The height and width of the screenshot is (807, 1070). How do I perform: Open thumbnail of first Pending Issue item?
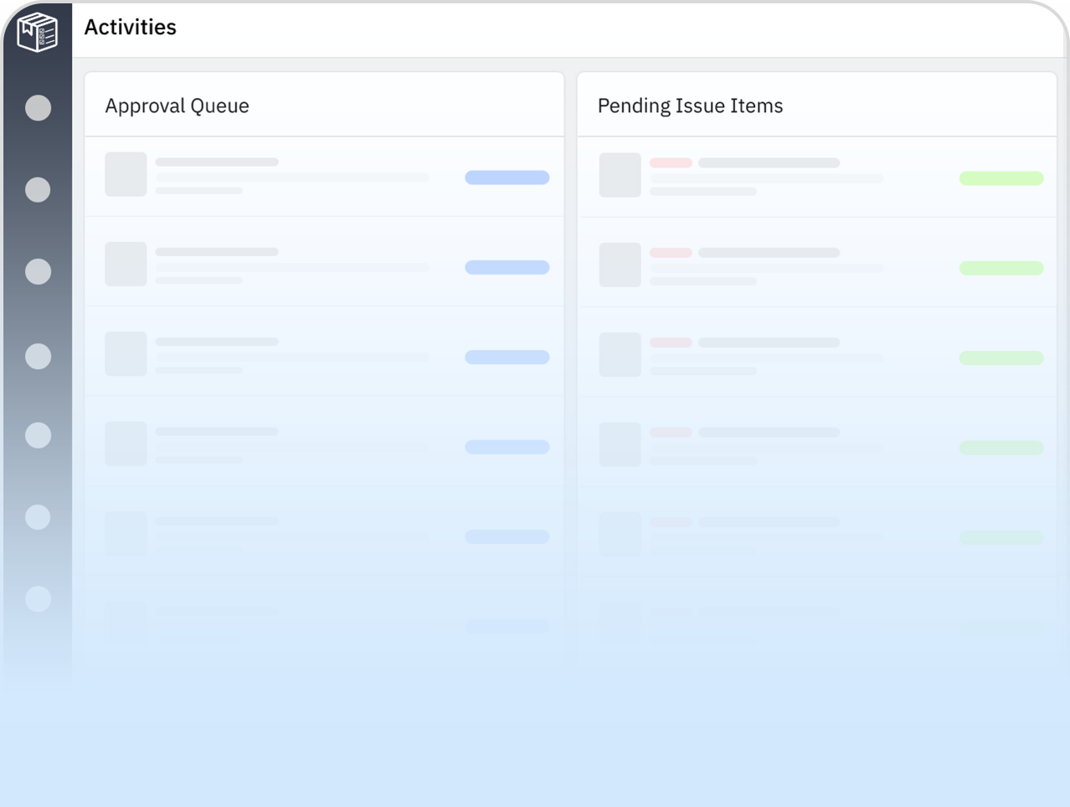pos(620,175)
